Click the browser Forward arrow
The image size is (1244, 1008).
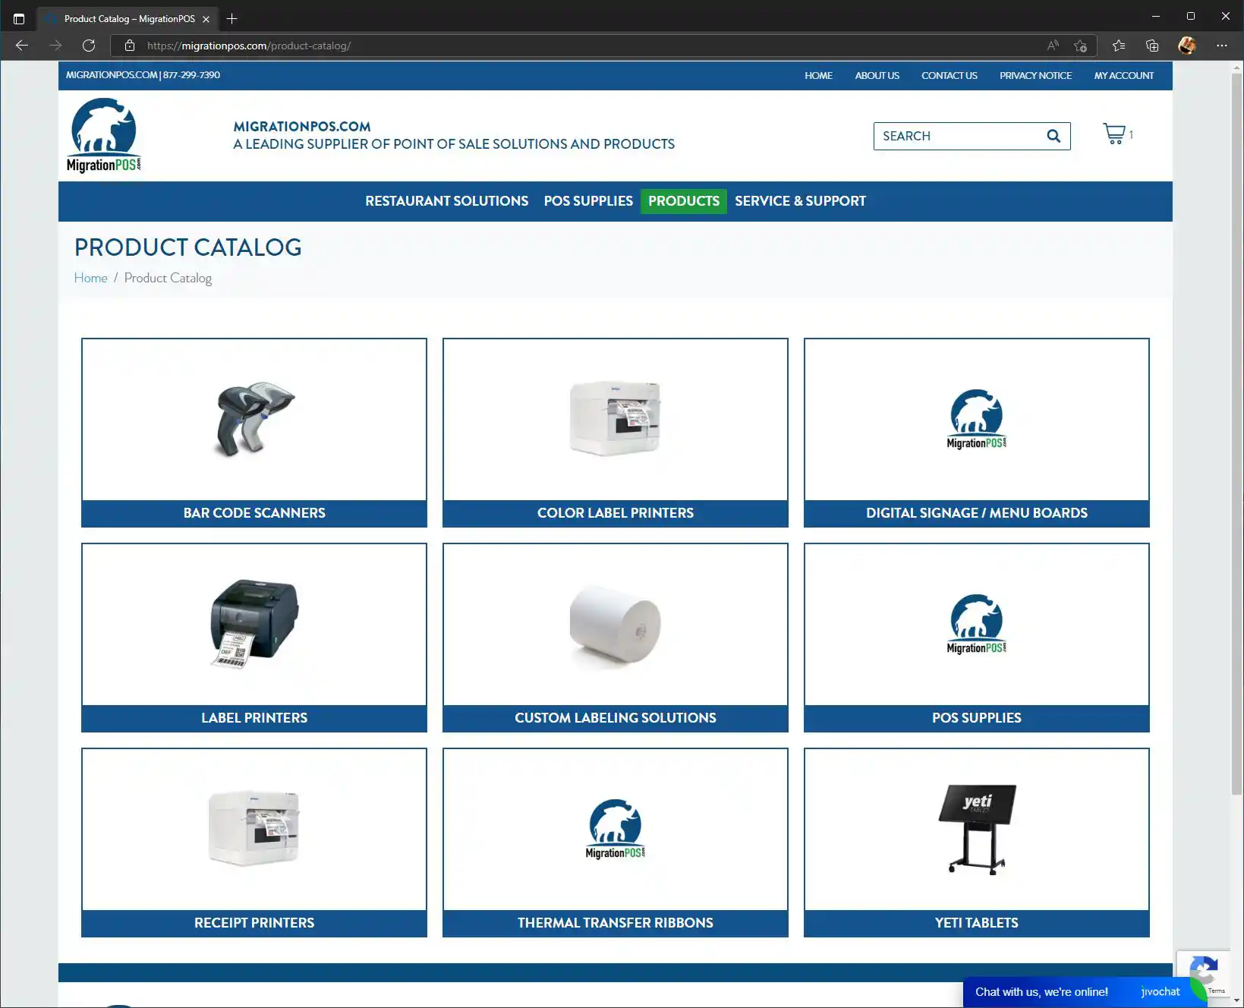coord(55,46)
